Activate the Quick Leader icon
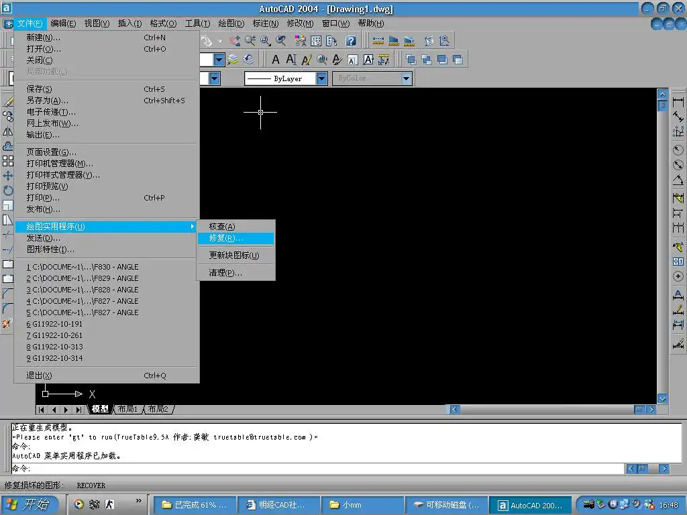This screenshot has width=687, height=515. (x=678, y=247)
